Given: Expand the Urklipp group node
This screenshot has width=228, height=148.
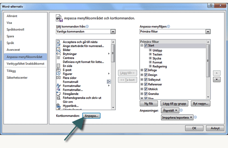Looking at the screenshot, I should (x=150, y=50).
